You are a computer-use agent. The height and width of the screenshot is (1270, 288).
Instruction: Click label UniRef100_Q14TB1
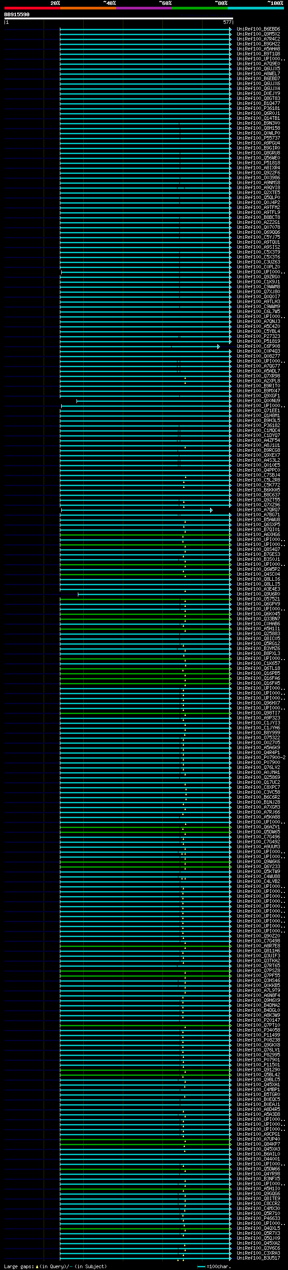[x=258, y=118]
